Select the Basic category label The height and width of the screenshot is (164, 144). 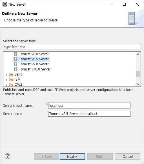point(18,74)
